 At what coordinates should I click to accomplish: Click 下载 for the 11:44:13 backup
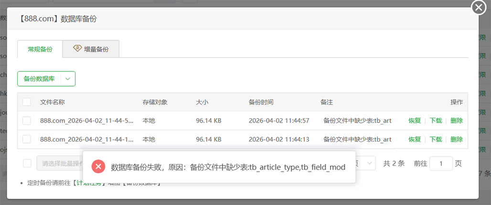tap(436, 139)
